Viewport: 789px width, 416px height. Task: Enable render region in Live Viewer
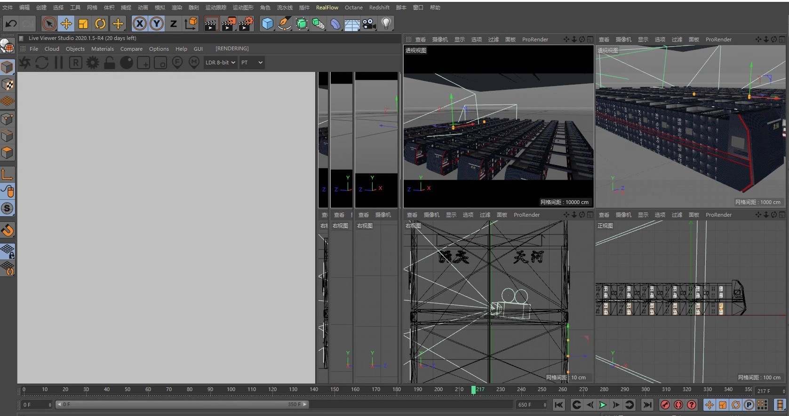[143, 63]
